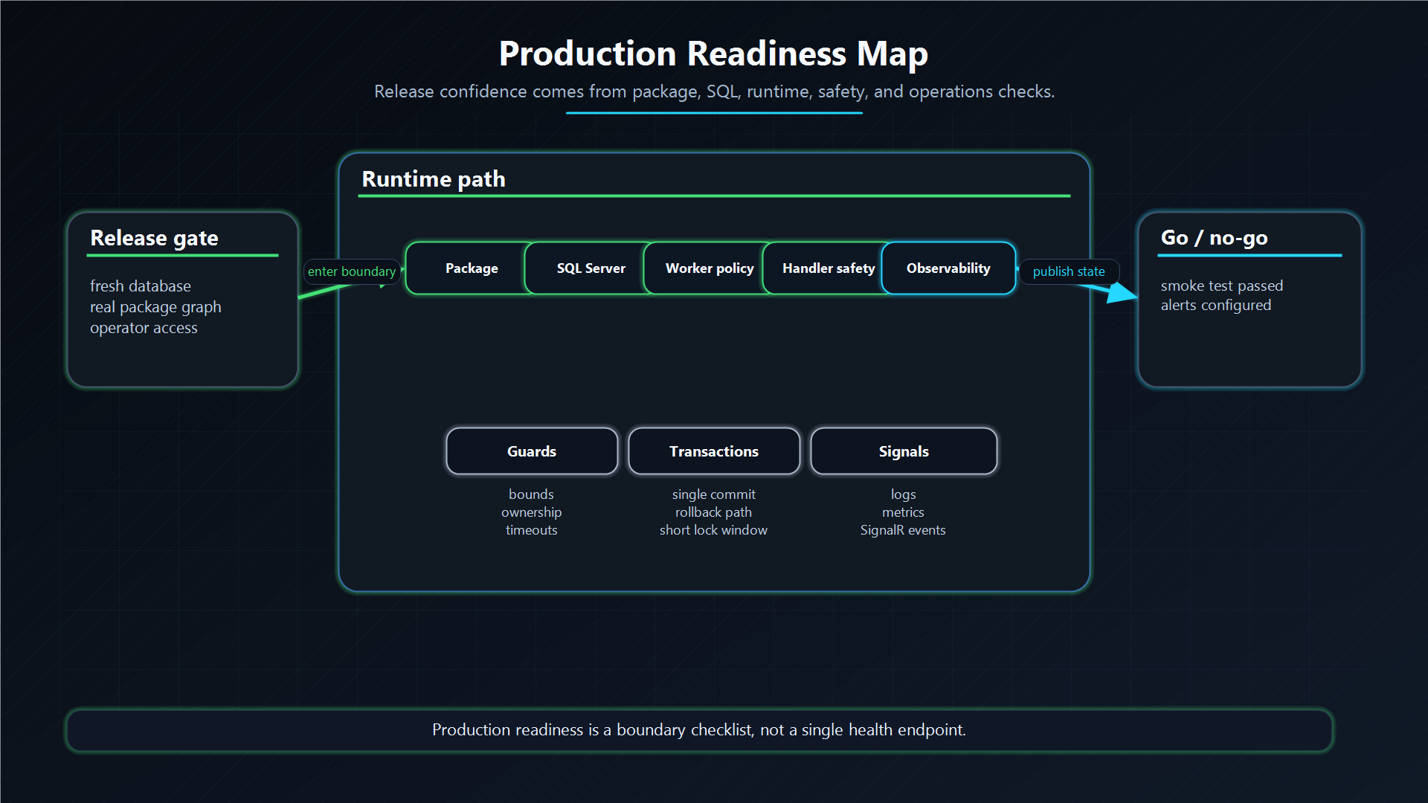Select the Observability node
This screenshot has height=803, width=1428.
(x=948, y=268)
